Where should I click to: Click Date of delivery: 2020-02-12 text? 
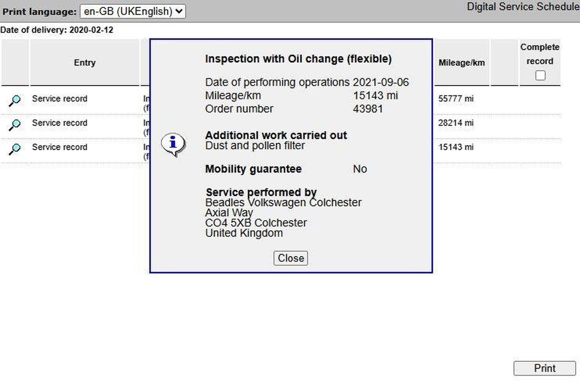57,30
